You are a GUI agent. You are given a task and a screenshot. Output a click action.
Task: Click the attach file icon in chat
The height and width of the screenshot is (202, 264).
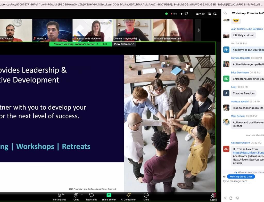tap(231, 198)
